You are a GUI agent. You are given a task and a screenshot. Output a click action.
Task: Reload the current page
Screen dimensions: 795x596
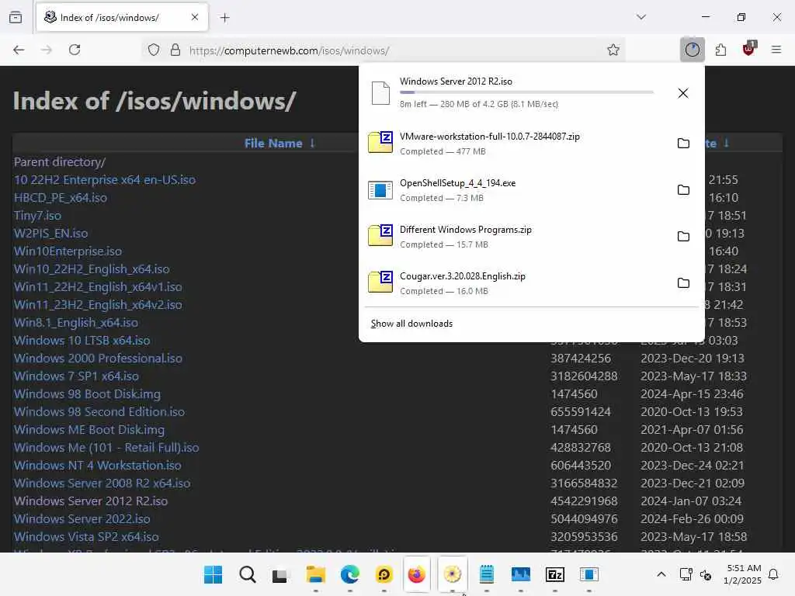click(x=75, y=50)
